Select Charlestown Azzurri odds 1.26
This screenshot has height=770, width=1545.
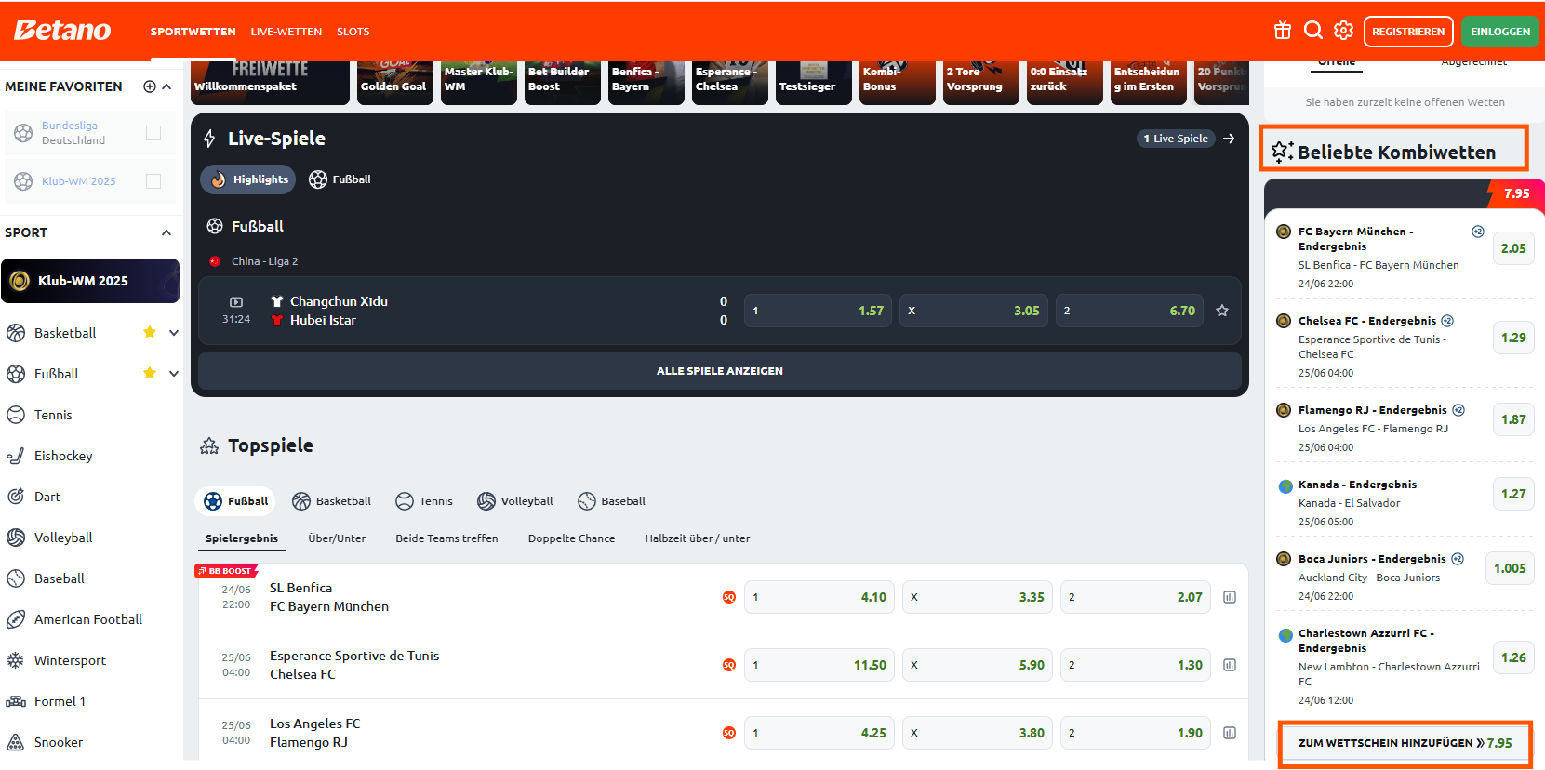1513,657
